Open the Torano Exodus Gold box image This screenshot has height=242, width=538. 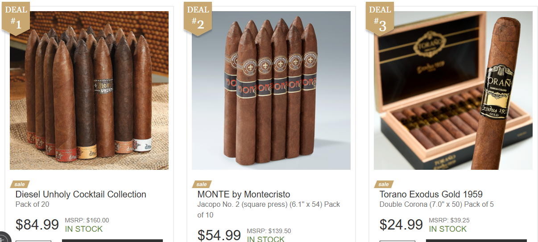[453, 90]
